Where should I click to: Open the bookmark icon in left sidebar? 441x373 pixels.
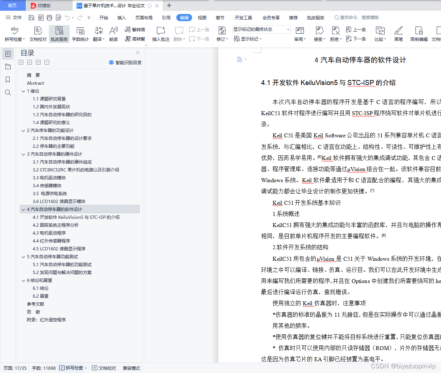click(x=8, y=80)
